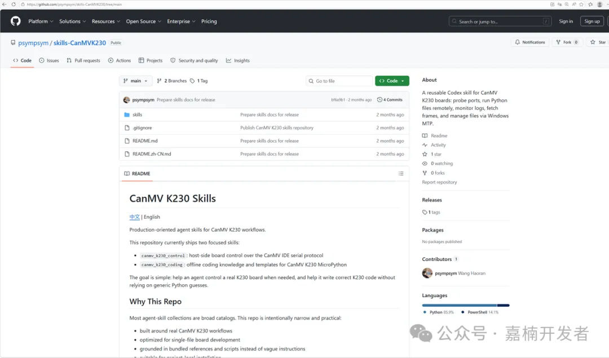Open the 4 Commits history
The width and height of the screenshot is (609, 358).
(x=390, y=100)
